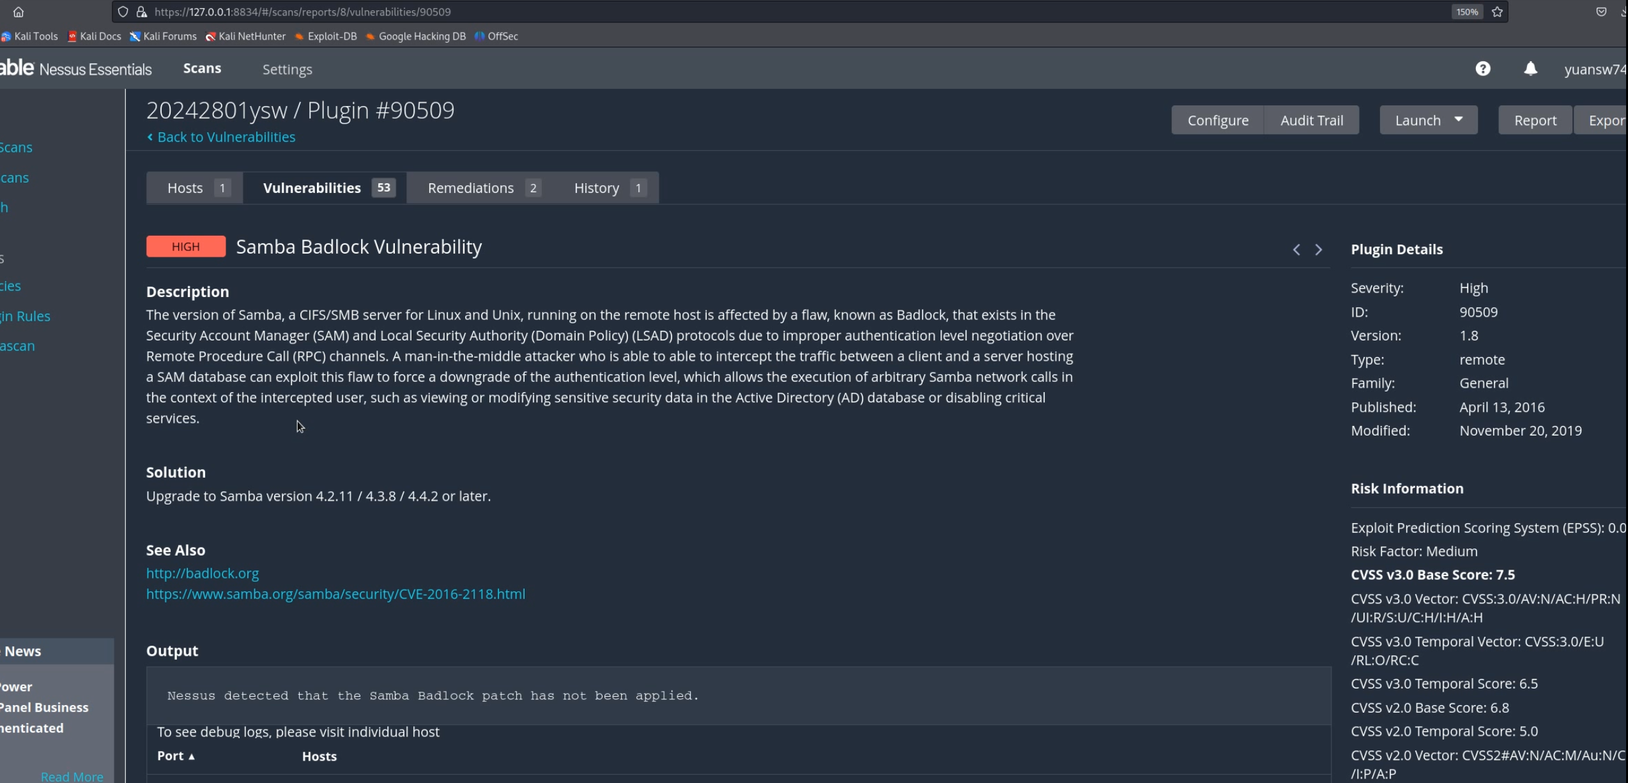The height and width of the screenshot is (783, 1628).
Task: Go to next vulnerability using right arrow
Action: (x=1318, y=250)
